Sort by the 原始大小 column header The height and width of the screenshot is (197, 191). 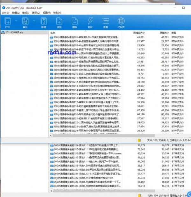click(165, 33)
